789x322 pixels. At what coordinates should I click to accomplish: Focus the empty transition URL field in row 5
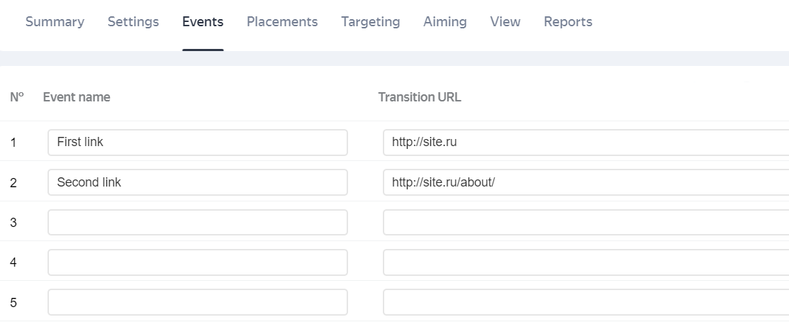point(586,302)
